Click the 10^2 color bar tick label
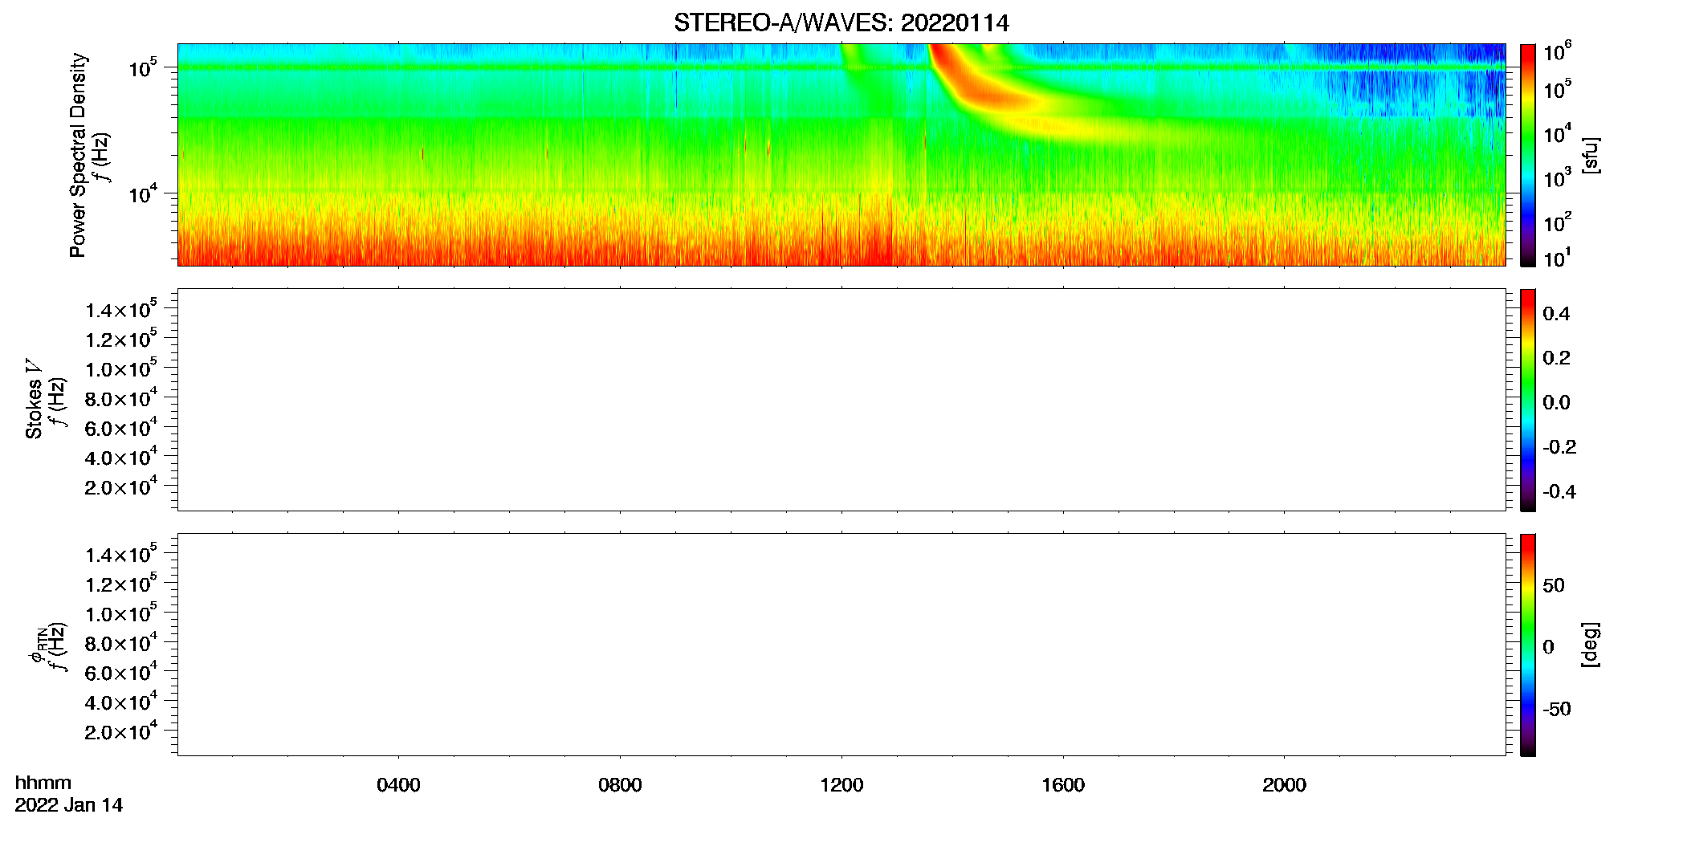Screen dimensions: 1683x867 pos(1557,222)
